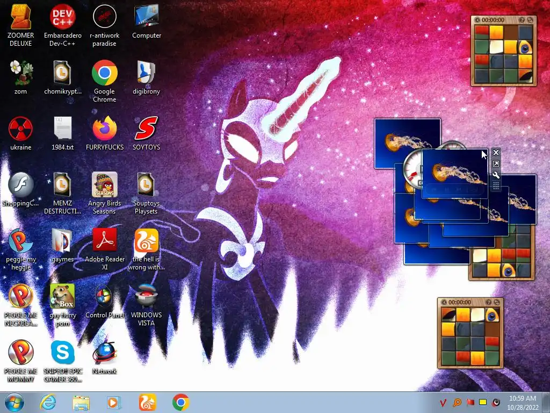The image size is (550, 413).
Task: Select the PEGGLE ME MOMMY shortcut
Action: tap(21, 361)
